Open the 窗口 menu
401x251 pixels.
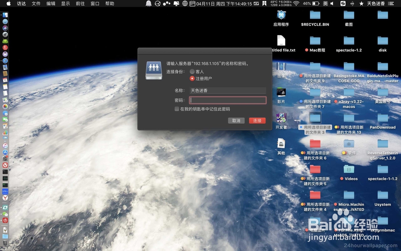pyautogui.click(x=94, y=4)
